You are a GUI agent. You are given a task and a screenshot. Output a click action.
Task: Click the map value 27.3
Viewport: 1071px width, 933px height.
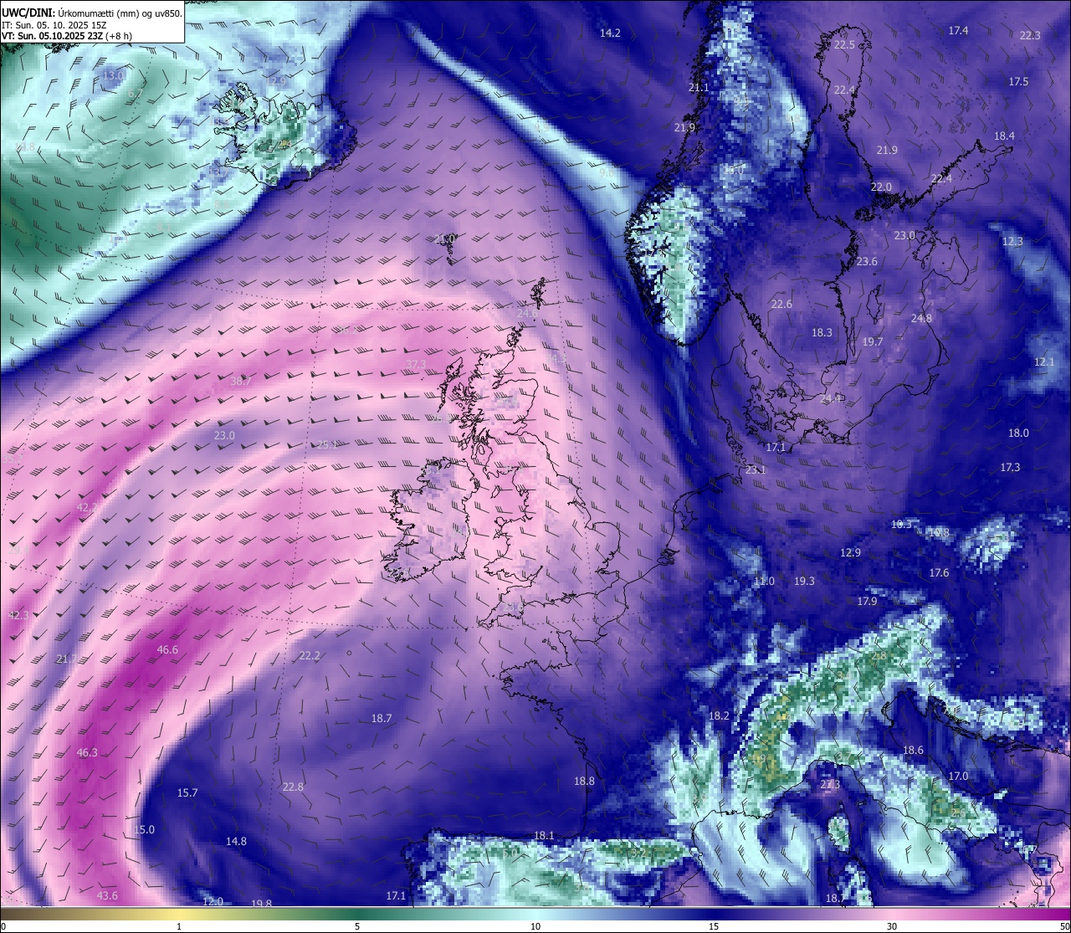pos(829,785)
